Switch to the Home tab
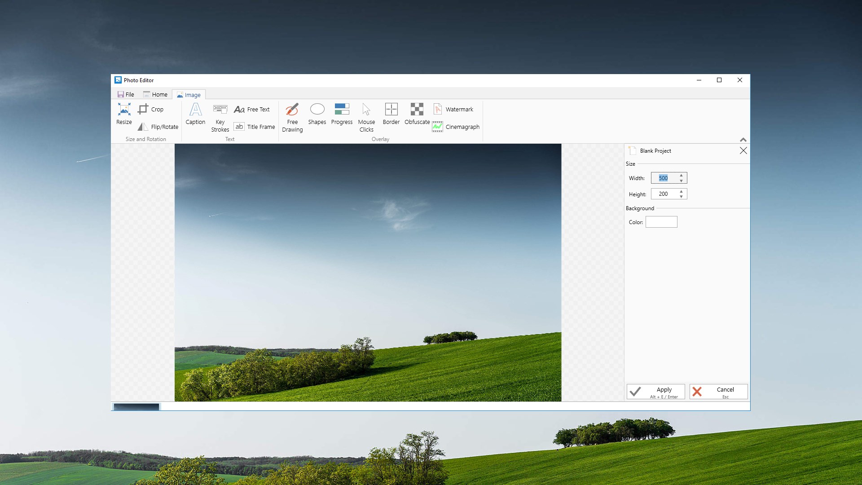 pos(155,94)
